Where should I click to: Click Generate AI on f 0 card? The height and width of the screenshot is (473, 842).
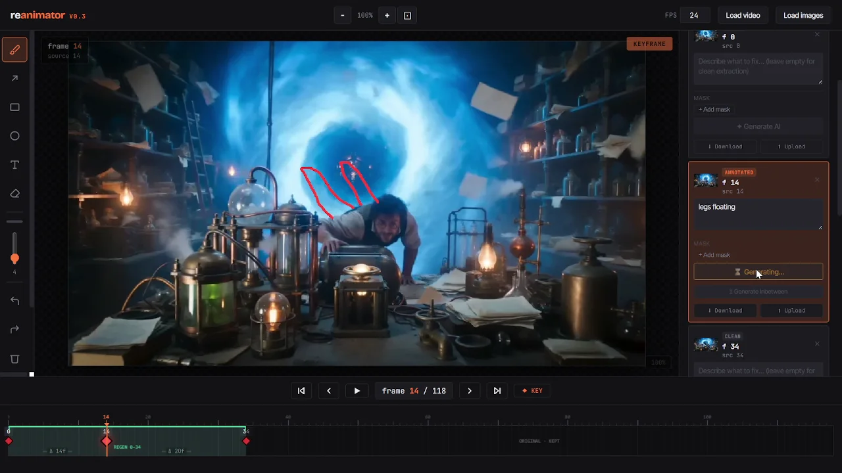click(x=758, y=126)
